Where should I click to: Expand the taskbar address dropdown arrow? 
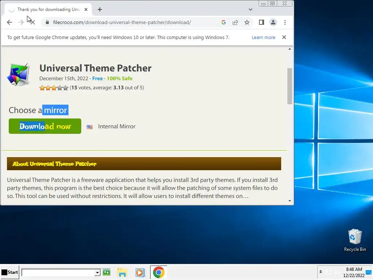pyautogui.click(x=97, y=272)
